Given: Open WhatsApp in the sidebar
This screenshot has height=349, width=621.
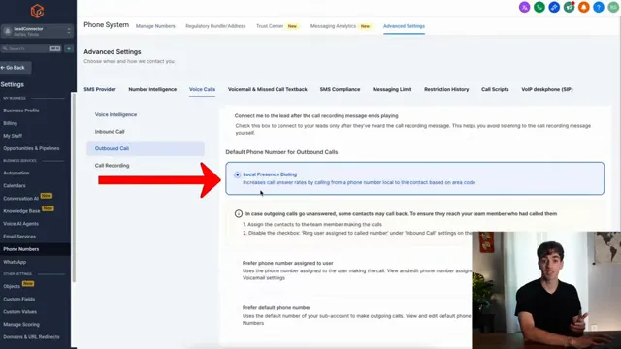Looking at the screenshot, I should pyautogui.click(x=15, y=262).
